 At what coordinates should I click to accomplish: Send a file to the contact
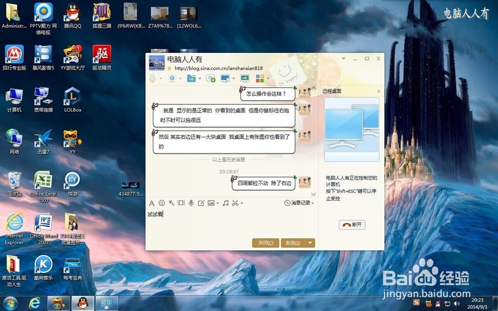pyautogui.click(x=192, y=78)
